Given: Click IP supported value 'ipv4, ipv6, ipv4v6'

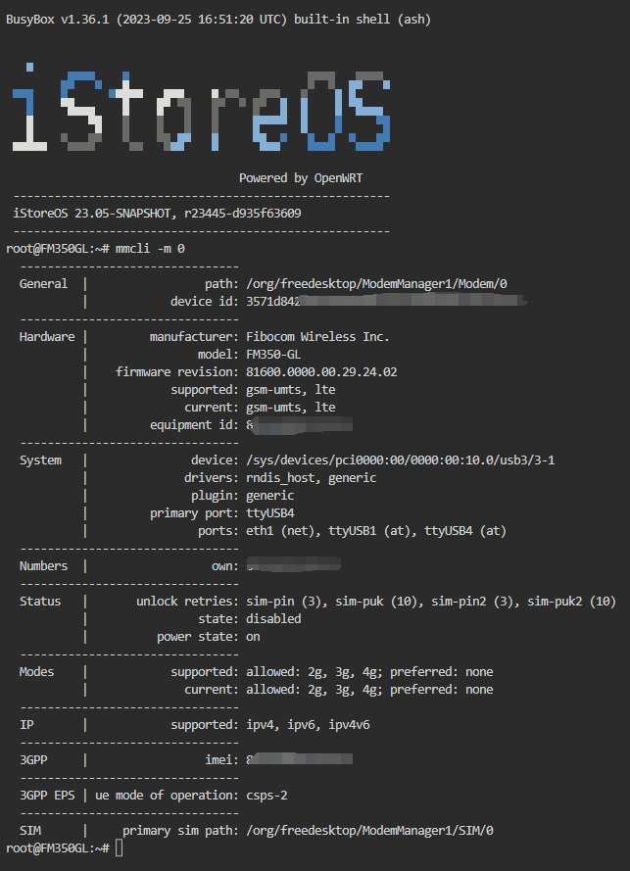Looking at the screenshot, I should click(308, 725).
